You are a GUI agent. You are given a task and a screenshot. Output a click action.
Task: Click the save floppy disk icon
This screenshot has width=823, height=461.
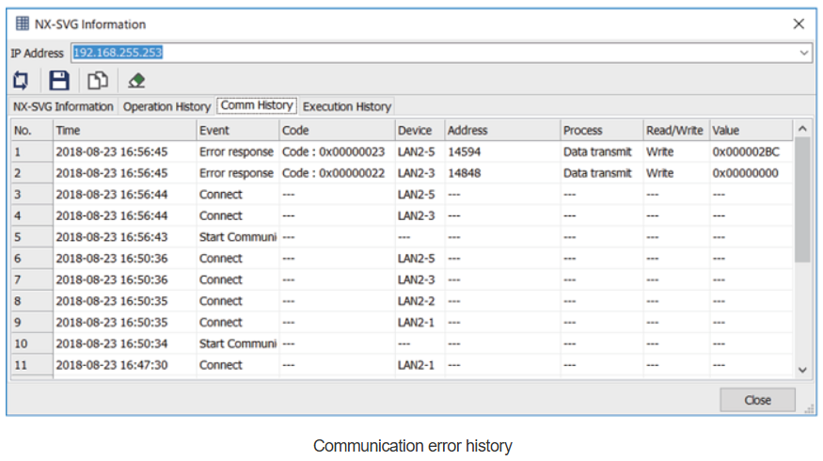[x=59, y=81]
